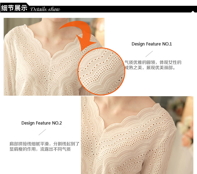Select the 'Design Feature NO.2' heading
Viewport: 197px width, 174px height.
[42, 123]
